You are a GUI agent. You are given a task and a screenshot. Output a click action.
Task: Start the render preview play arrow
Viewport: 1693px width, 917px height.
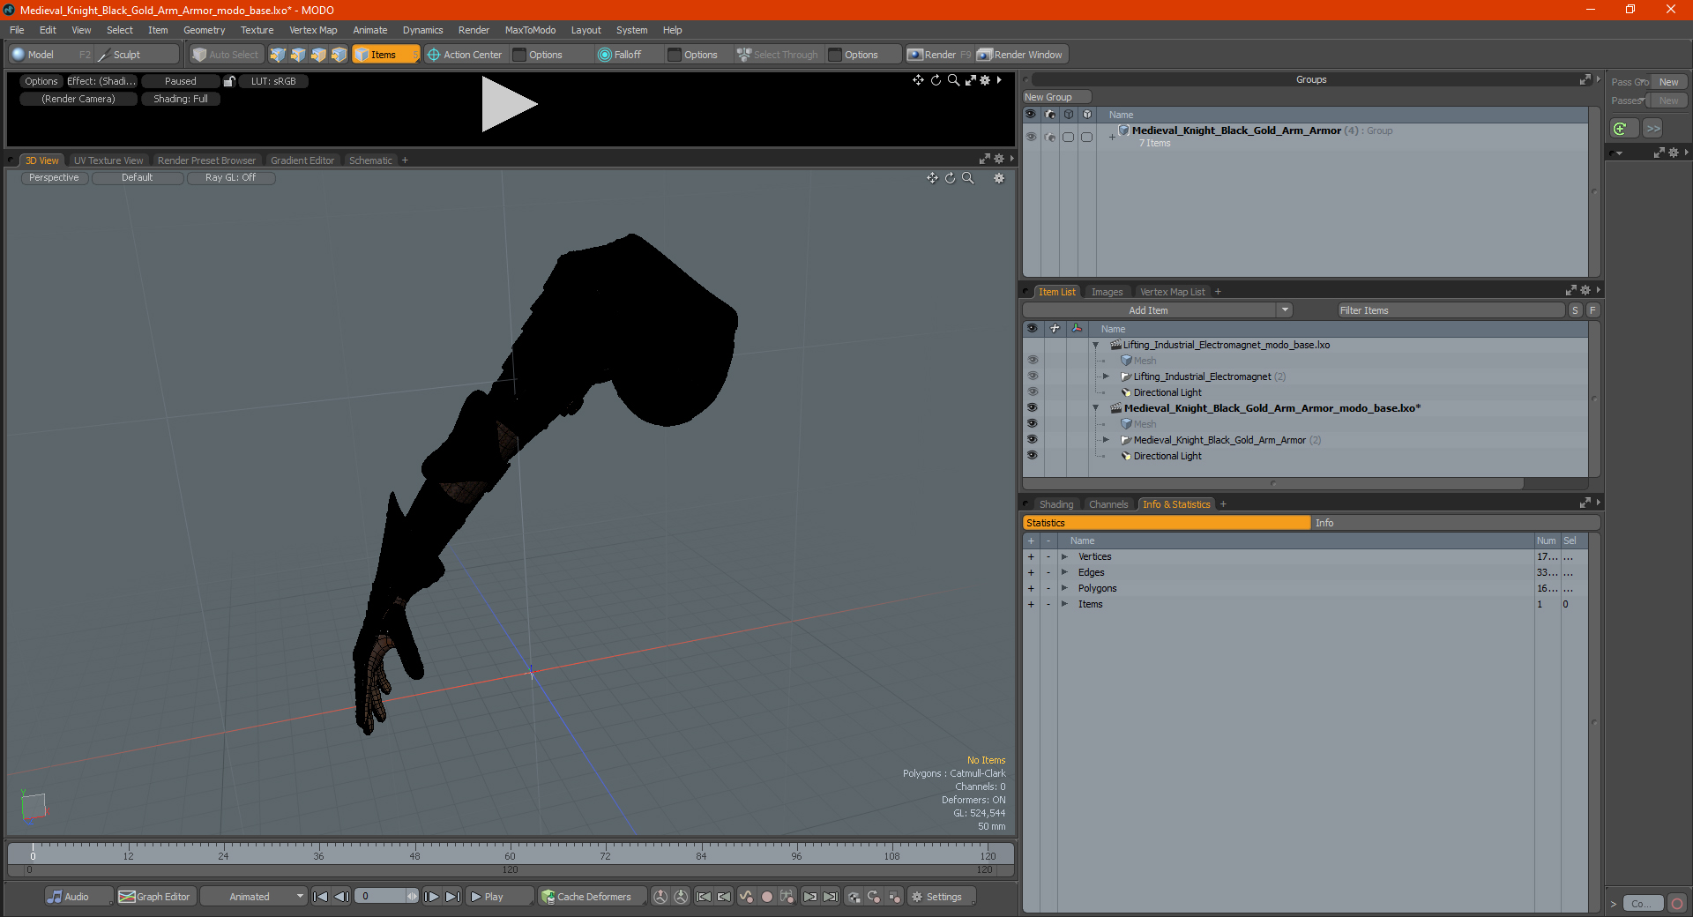509,104
